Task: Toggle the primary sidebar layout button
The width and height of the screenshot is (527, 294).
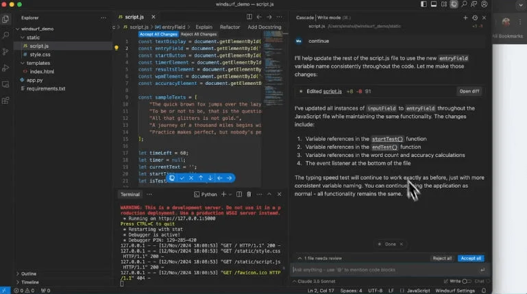Action: click(x=424, y=4)
